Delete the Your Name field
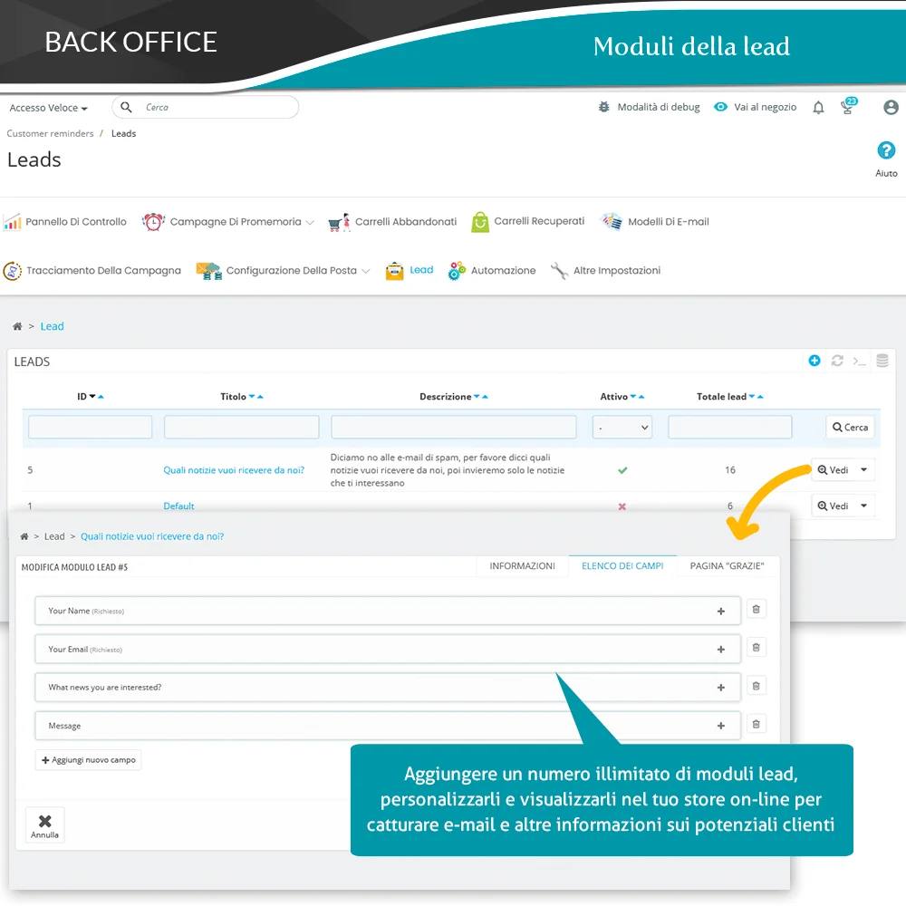 point(757,610)
